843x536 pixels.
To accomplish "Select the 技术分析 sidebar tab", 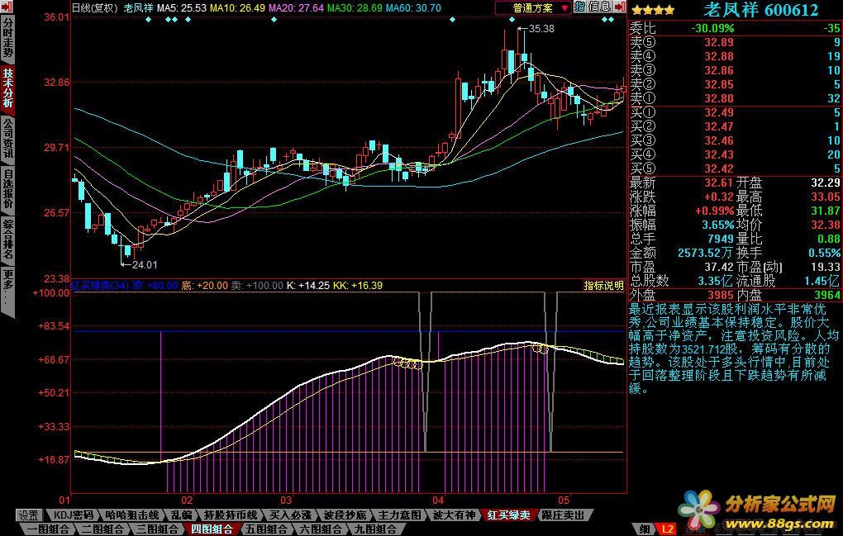I will pos(8,88).
